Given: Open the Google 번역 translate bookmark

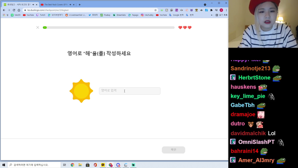Looking at the screenshot, I should [x=176, y=15].
